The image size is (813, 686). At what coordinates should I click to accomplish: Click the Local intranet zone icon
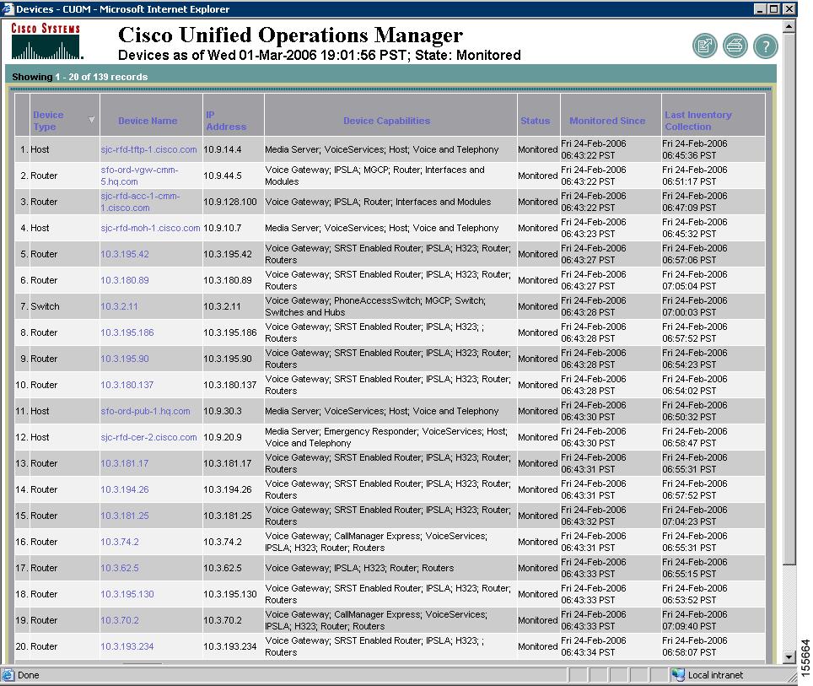(x=678, y=674)
